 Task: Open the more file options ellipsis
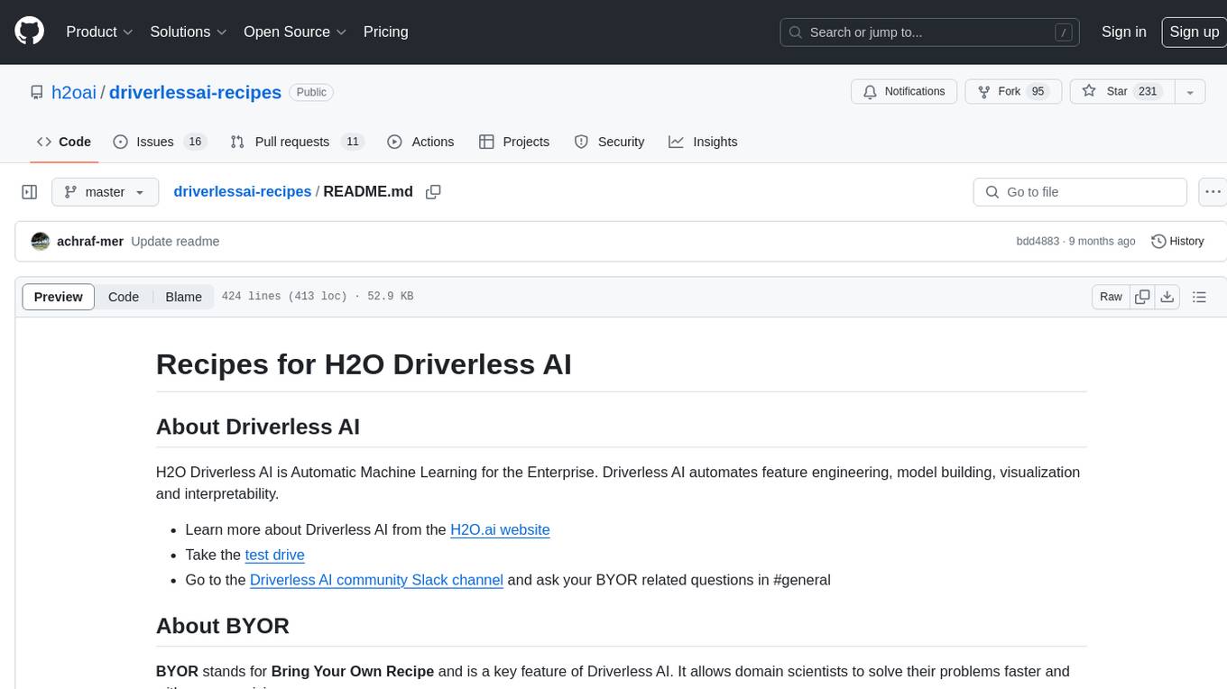(x=1213, y=192)
